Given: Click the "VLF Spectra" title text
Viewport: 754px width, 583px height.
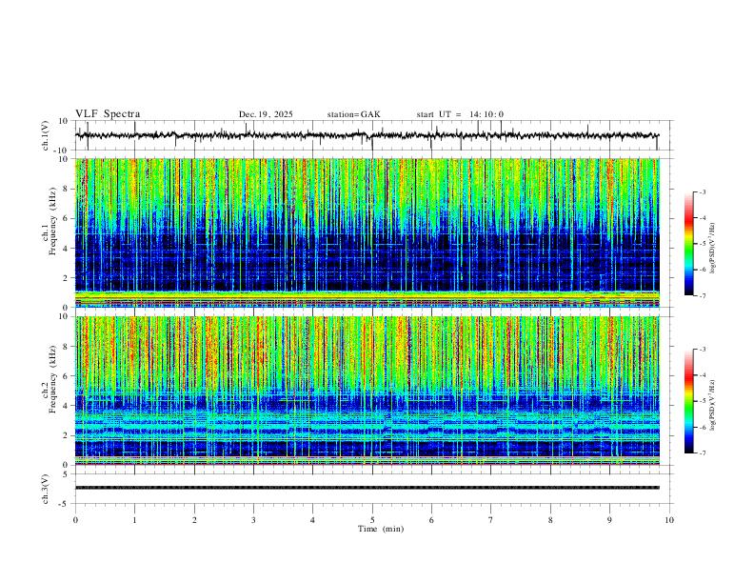Looking at the screenshot, I should point(108,114).
